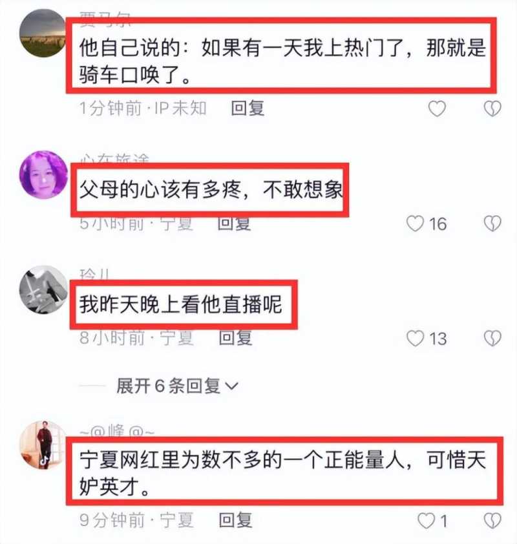517x544 pixels.
Task: Click the chevron next to 展开6条回复
Action: [x=232, y=386]
